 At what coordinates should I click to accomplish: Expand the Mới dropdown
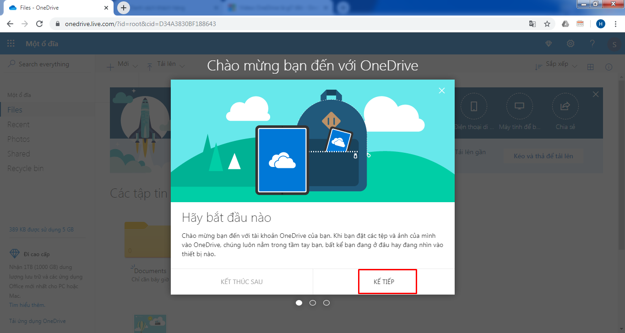122,66
